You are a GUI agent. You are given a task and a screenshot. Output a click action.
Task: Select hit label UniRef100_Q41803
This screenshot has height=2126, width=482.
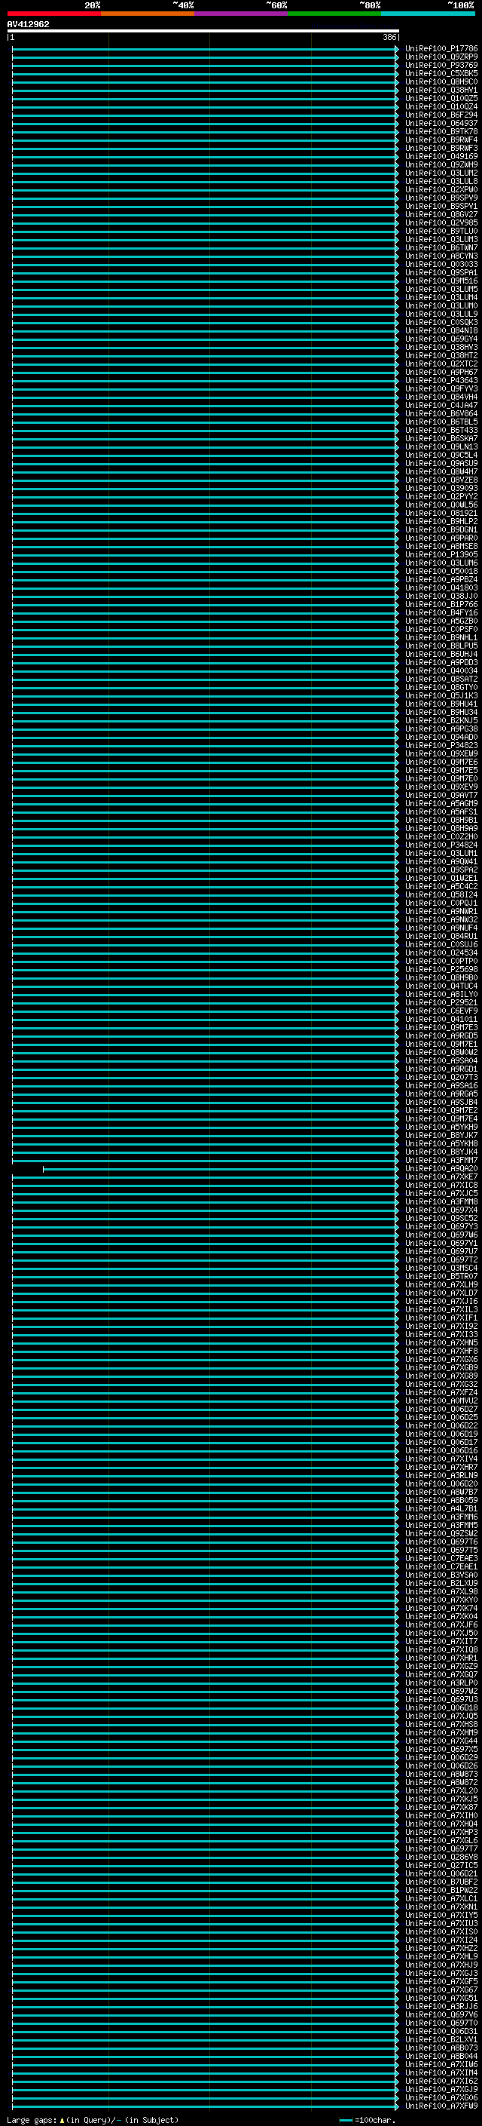click(x=441, y=587)
